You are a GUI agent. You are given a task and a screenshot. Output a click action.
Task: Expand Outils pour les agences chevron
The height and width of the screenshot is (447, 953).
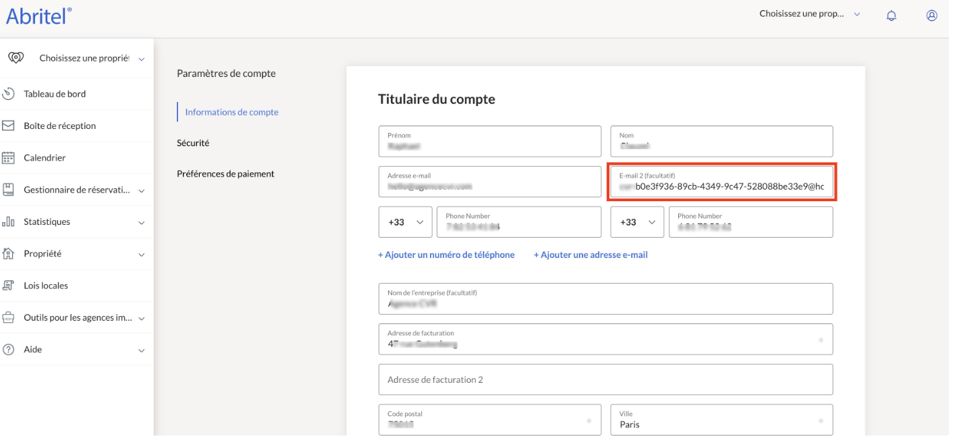[x=142, y=319]
